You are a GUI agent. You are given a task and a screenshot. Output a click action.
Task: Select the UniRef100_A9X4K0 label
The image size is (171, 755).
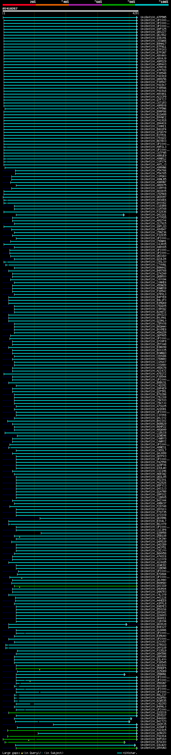153,56
